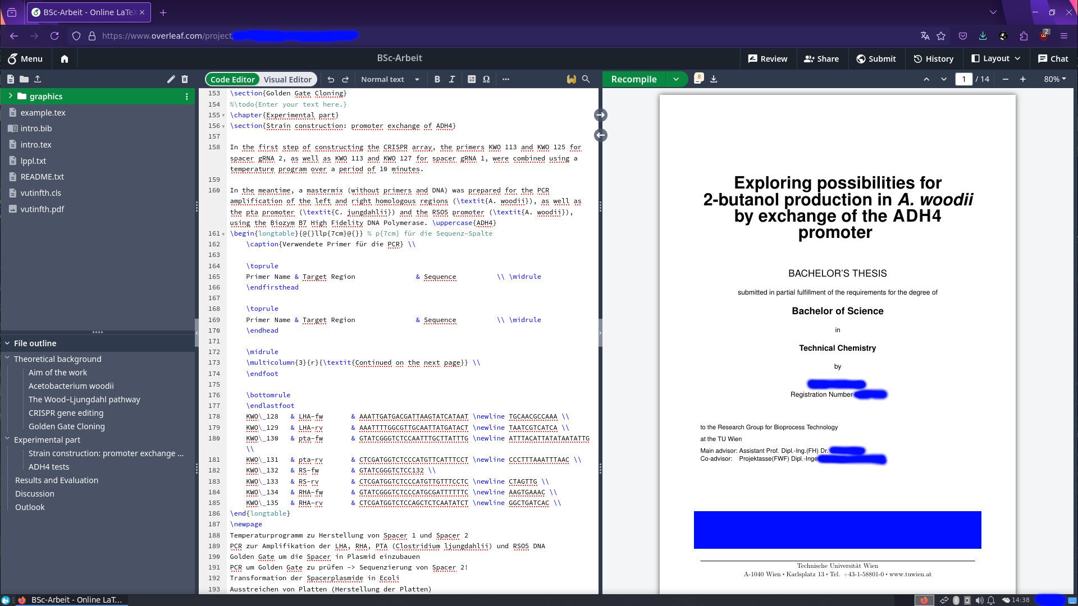View compile logs and warnings icon

click(698, 79)
